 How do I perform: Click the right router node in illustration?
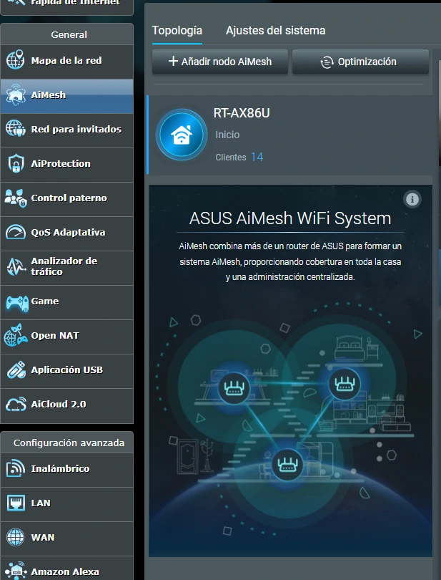(345, 383)
